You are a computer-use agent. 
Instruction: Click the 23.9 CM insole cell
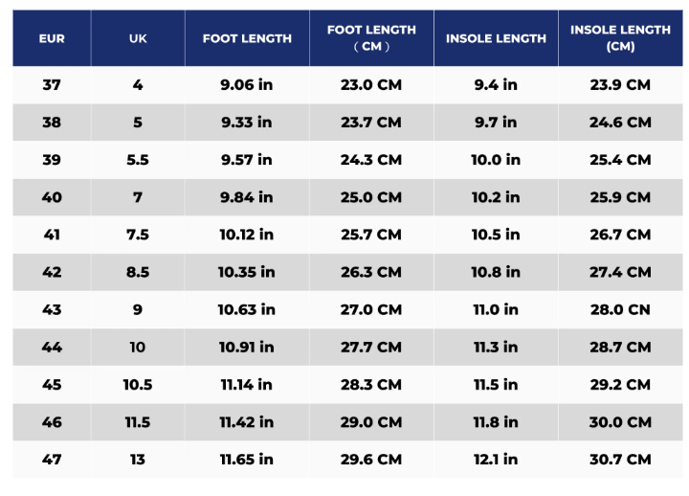pos(620,85)
